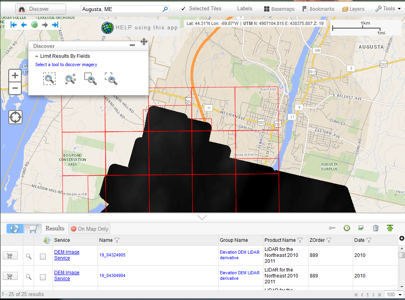Go to the last results page

[379, 294]
